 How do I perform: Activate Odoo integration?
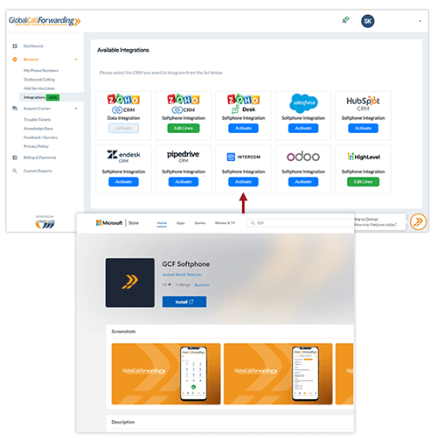coord(303,182)
